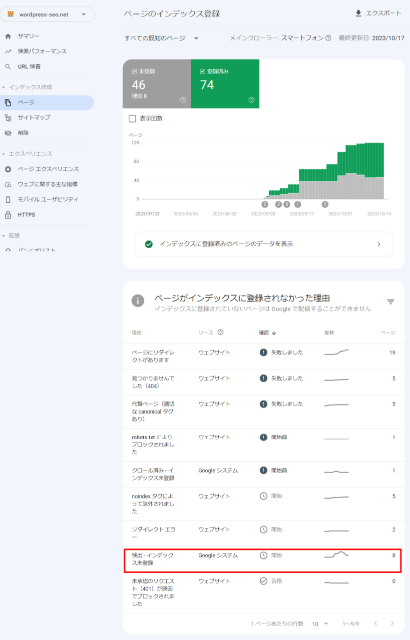410x640 pixels.
Task: Click the trend sparkline in 検出 row
Action: point(336,555)
